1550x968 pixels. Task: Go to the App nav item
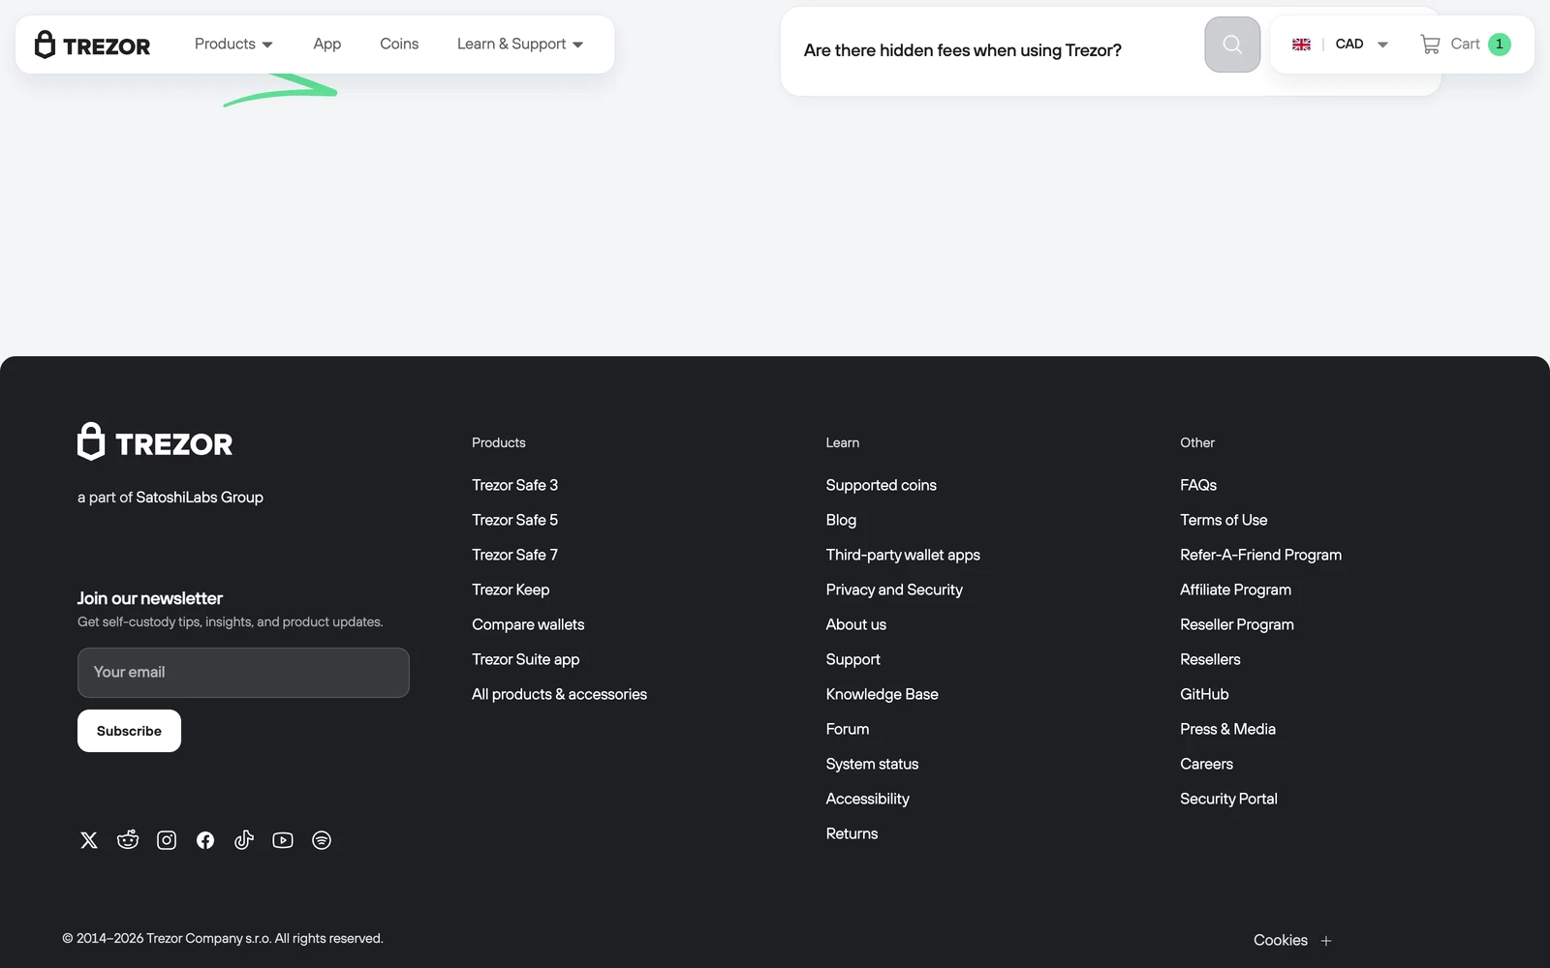pyautogui.click(x=327, y=45)
